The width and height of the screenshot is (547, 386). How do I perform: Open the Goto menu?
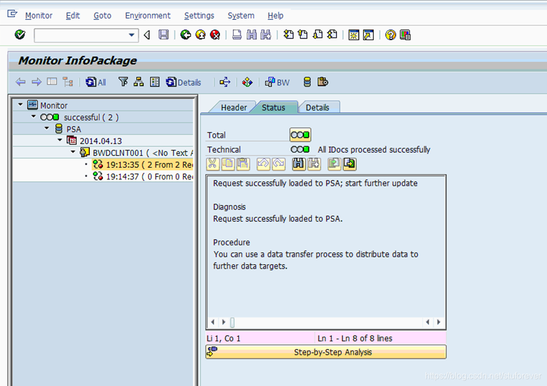click(x=102, y=16)
